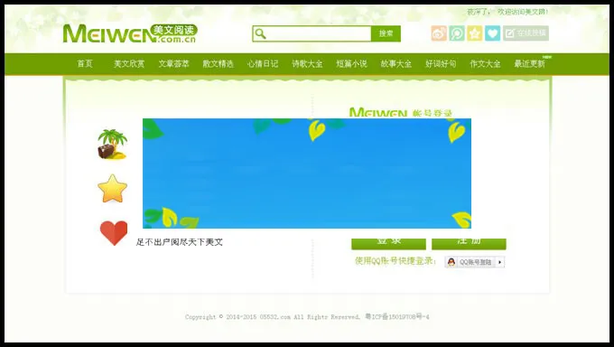
Task: Open 诗歌大全 navigation item
Action: coord(307,63)
